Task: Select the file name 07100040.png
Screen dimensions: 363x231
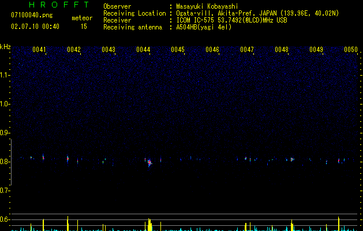Action: [x=32, y=16]
